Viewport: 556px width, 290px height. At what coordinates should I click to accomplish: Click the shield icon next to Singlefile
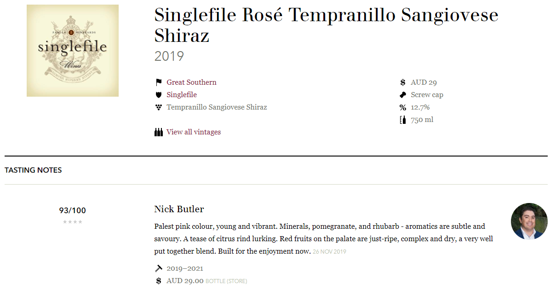click(159, 95)
